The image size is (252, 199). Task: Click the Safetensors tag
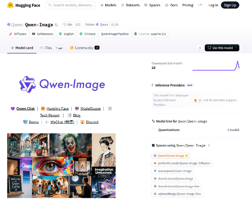click(42, 34)
